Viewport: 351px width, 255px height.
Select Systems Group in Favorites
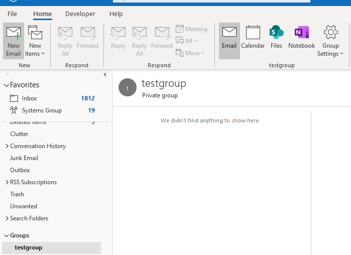tap(42, 110)
